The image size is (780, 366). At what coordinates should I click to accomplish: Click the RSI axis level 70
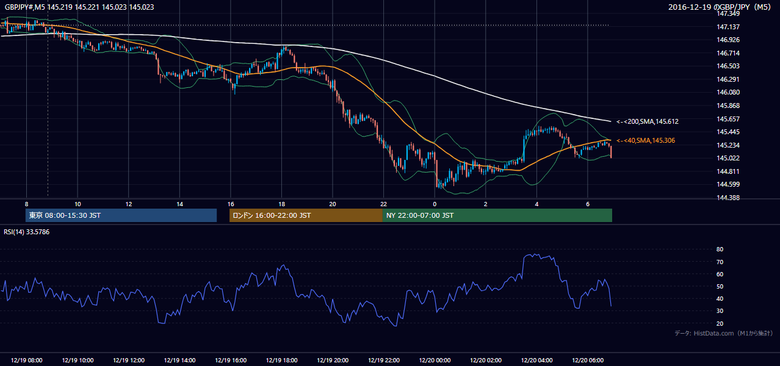[720, 262]
